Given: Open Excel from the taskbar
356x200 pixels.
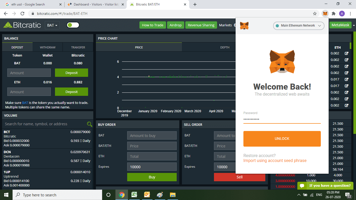Looking at the screenshot, I should click(x=134, y=195).
